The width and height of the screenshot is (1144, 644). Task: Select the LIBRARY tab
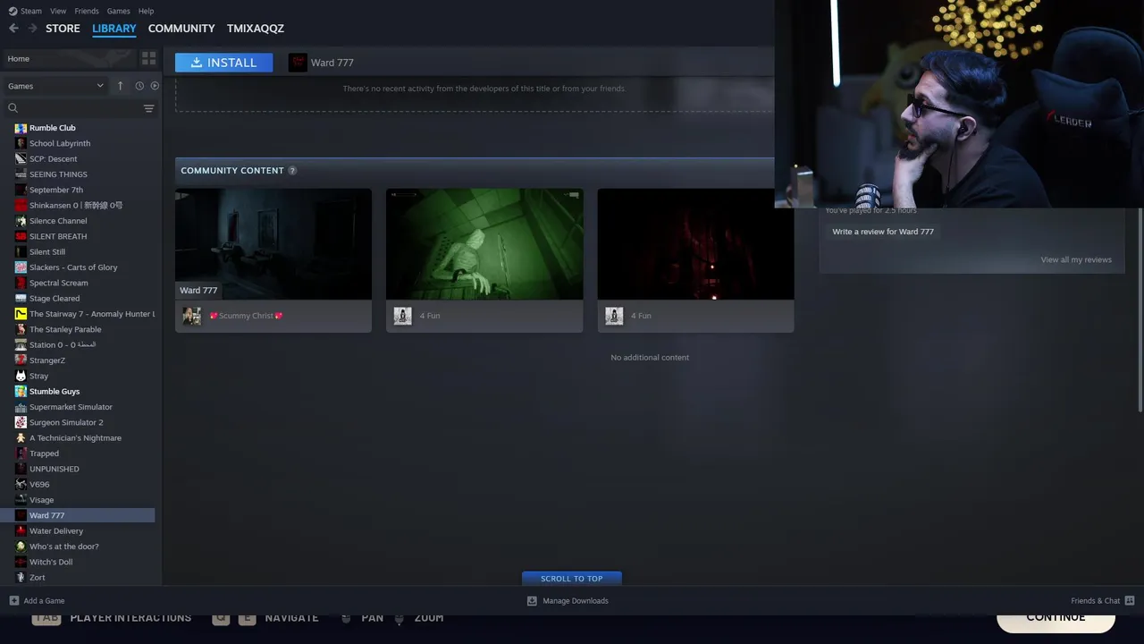point(114,29)
